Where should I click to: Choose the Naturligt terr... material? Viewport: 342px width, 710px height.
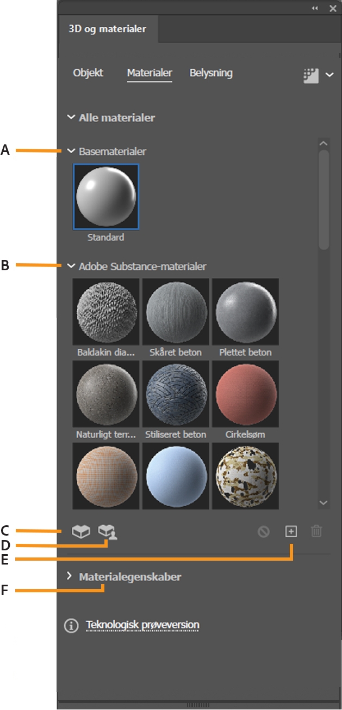(106, 393)
